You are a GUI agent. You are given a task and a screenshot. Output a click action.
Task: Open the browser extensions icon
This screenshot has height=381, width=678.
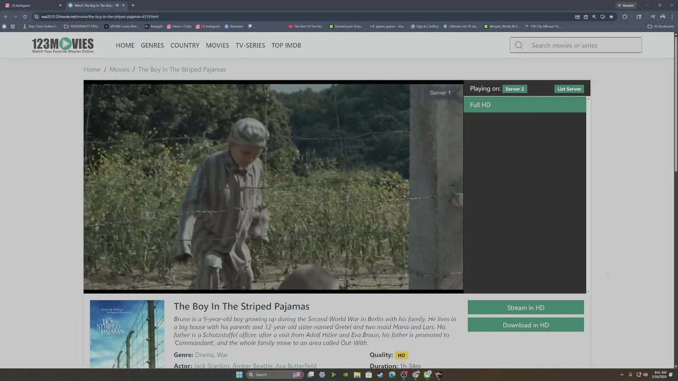[625, 16]
